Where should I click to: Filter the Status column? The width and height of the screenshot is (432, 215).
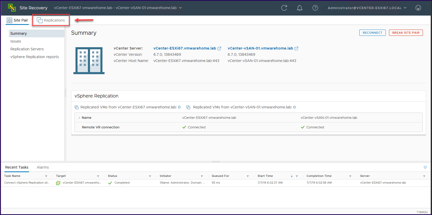[x=150, y=176]
